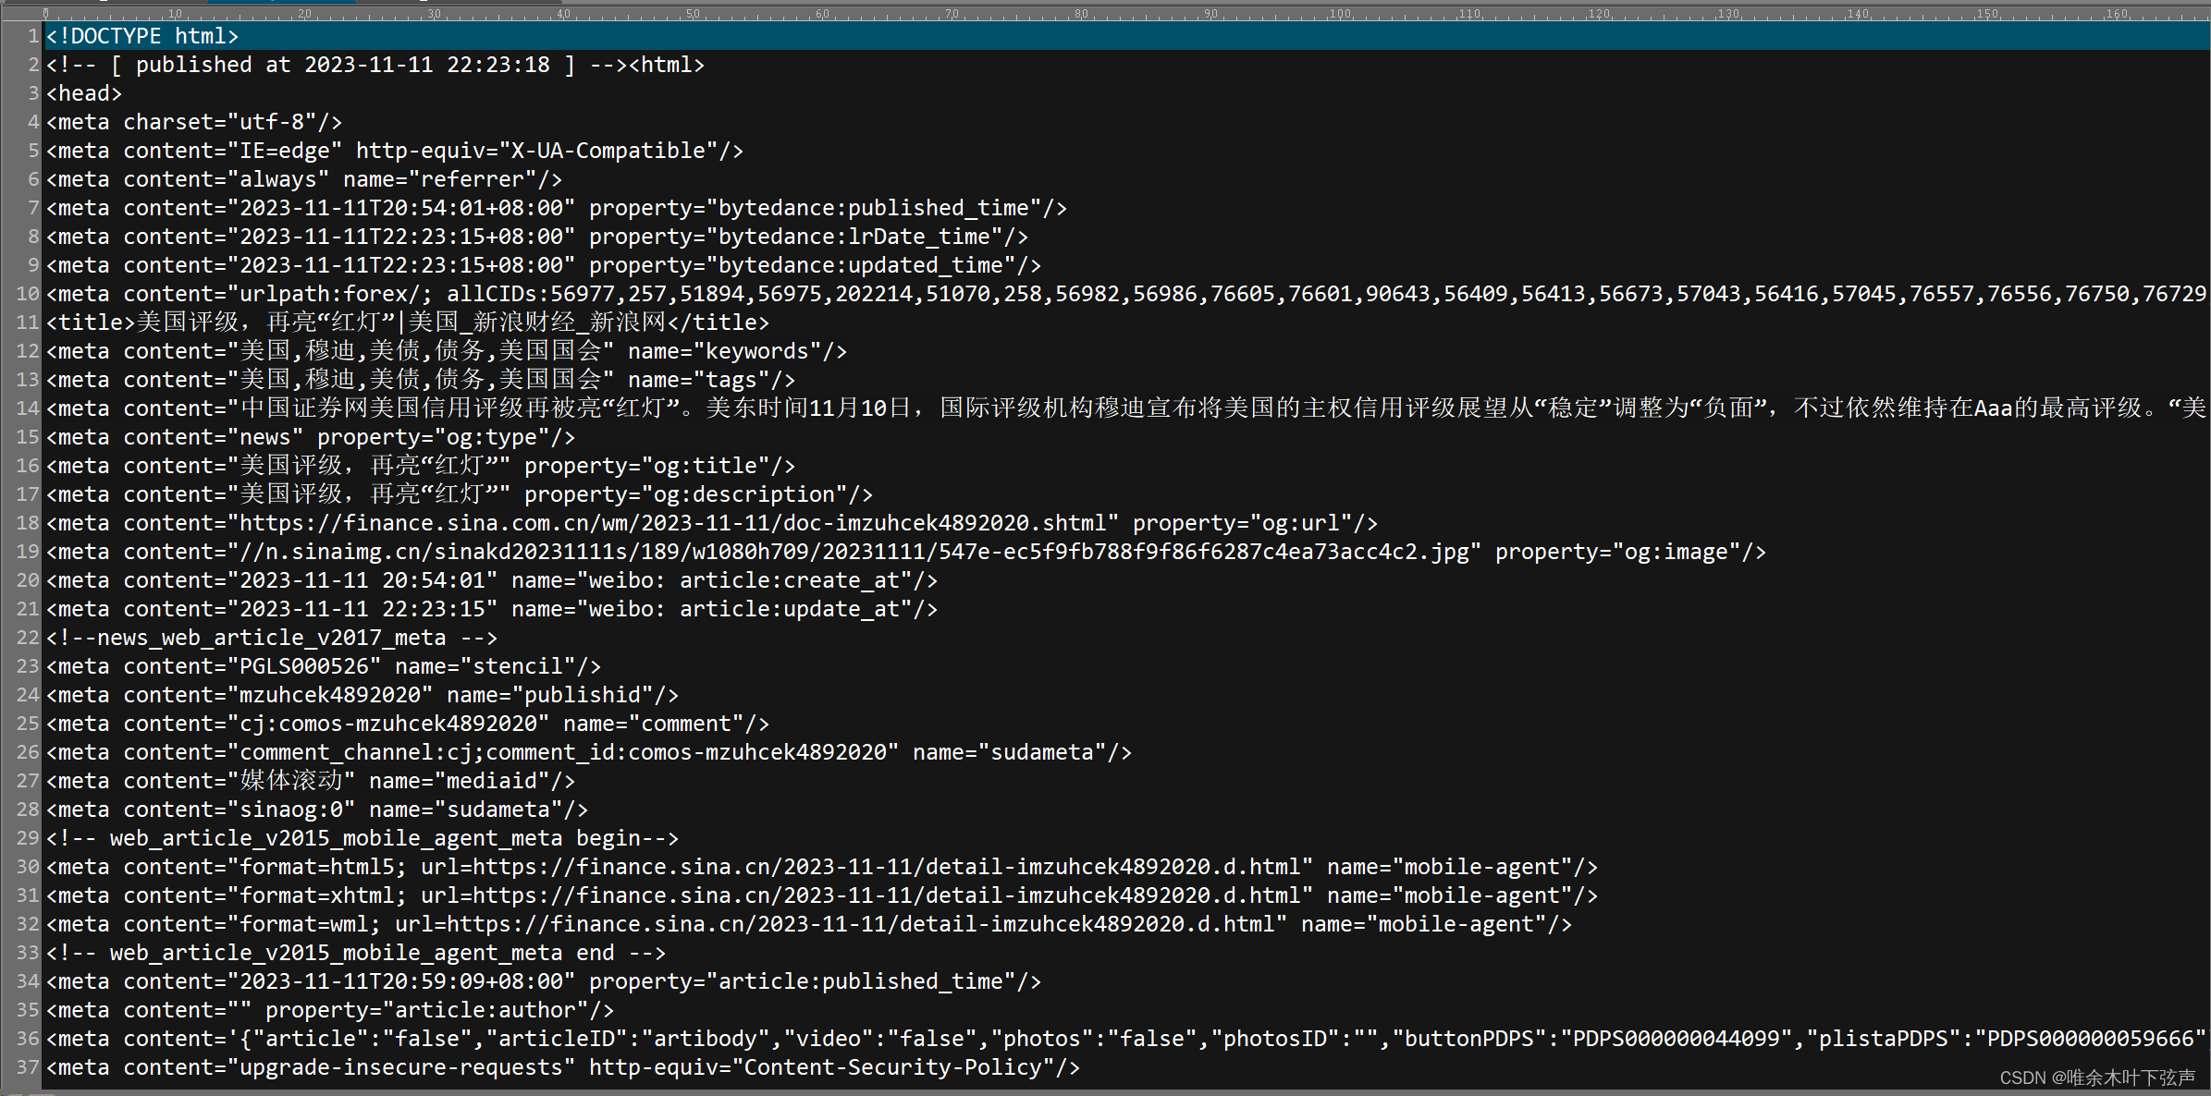This screenshot has width=2211, height=1096.
Task: Click the head tag on line 3
Action: pyautogui.click(x=84, y=93)
